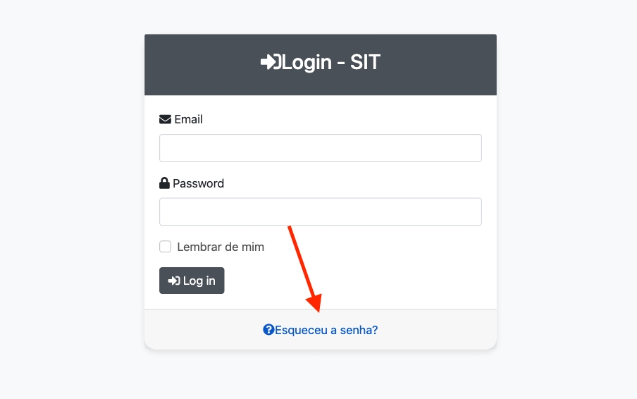637x399 pixels.
Task: Click the tail end of the red arrow
Action: (290, 228)
